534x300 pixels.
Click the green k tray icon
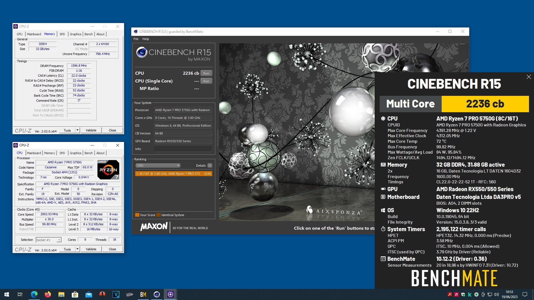click(469, 294)
